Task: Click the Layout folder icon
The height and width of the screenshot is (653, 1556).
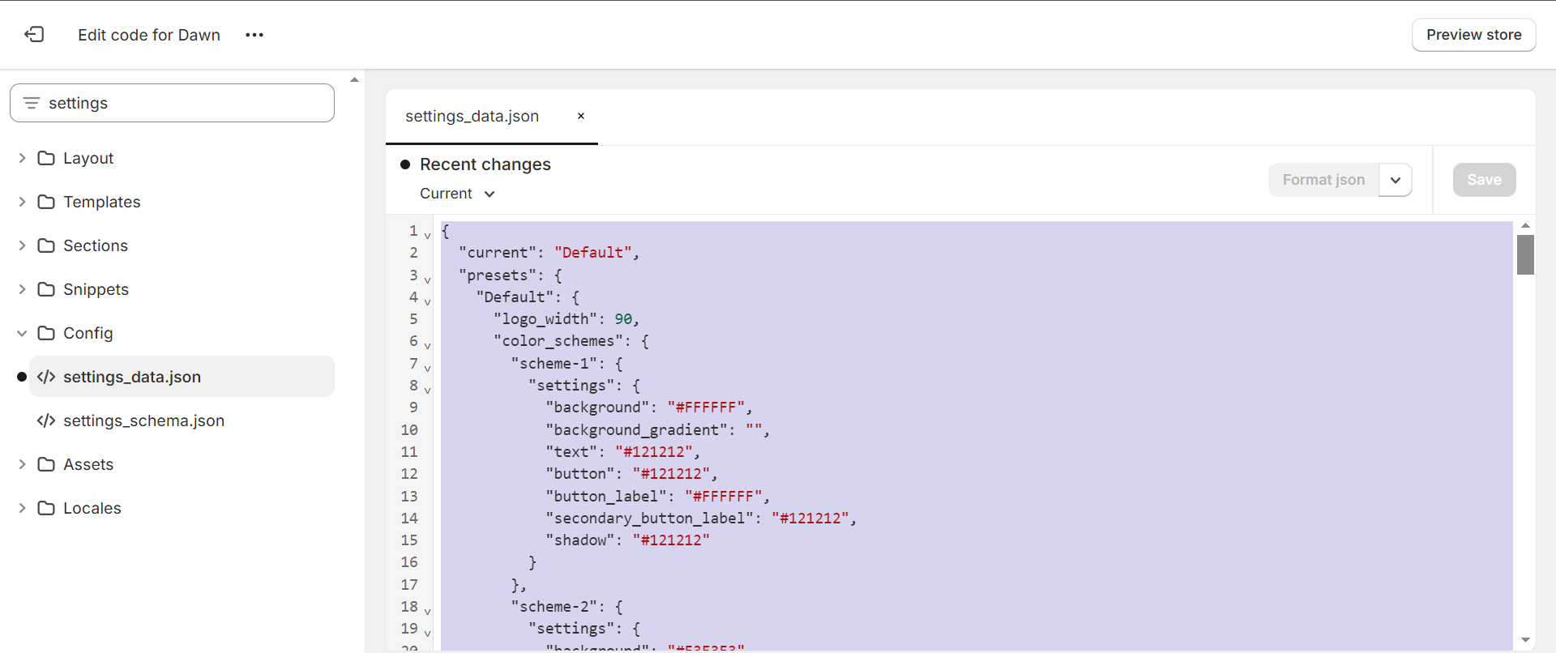Action: coord(46,158)
